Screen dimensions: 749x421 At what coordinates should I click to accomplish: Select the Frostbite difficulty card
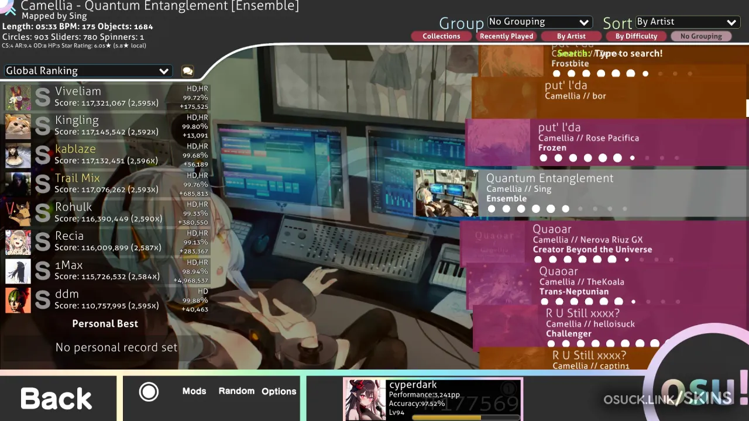pos(614,61)
